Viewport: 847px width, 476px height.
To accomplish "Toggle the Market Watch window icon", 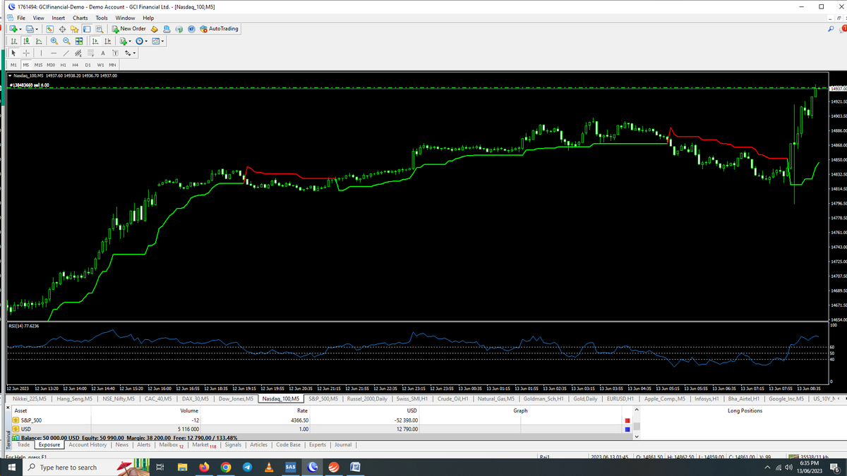I will click(49, 29).
